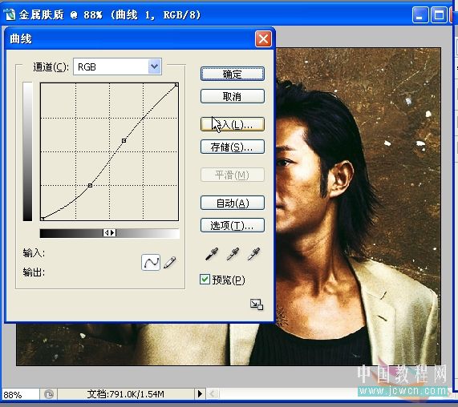Select the curve's top-right endpoint
The image size is (458, 407).
pos(176,85)
